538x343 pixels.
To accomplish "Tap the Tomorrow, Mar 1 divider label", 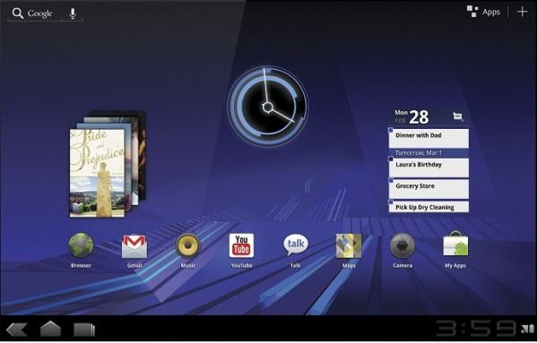I will [419, 153].
